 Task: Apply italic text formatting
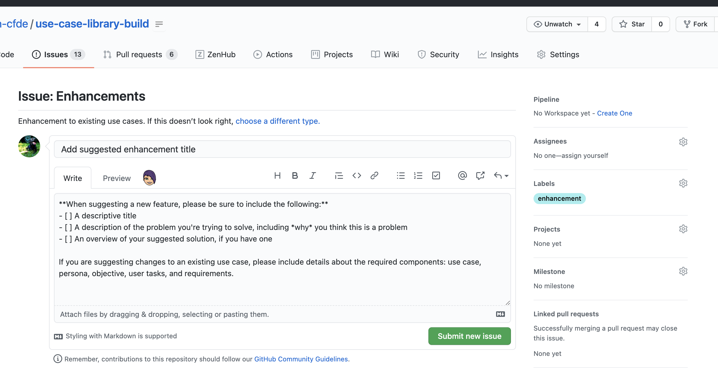point(312,176)
